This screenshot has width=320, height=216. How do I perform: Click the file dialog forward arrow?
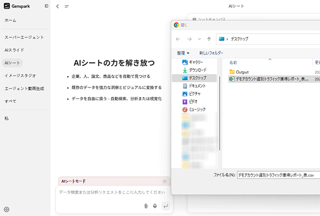pyautogui.click(x=189, y=39)
